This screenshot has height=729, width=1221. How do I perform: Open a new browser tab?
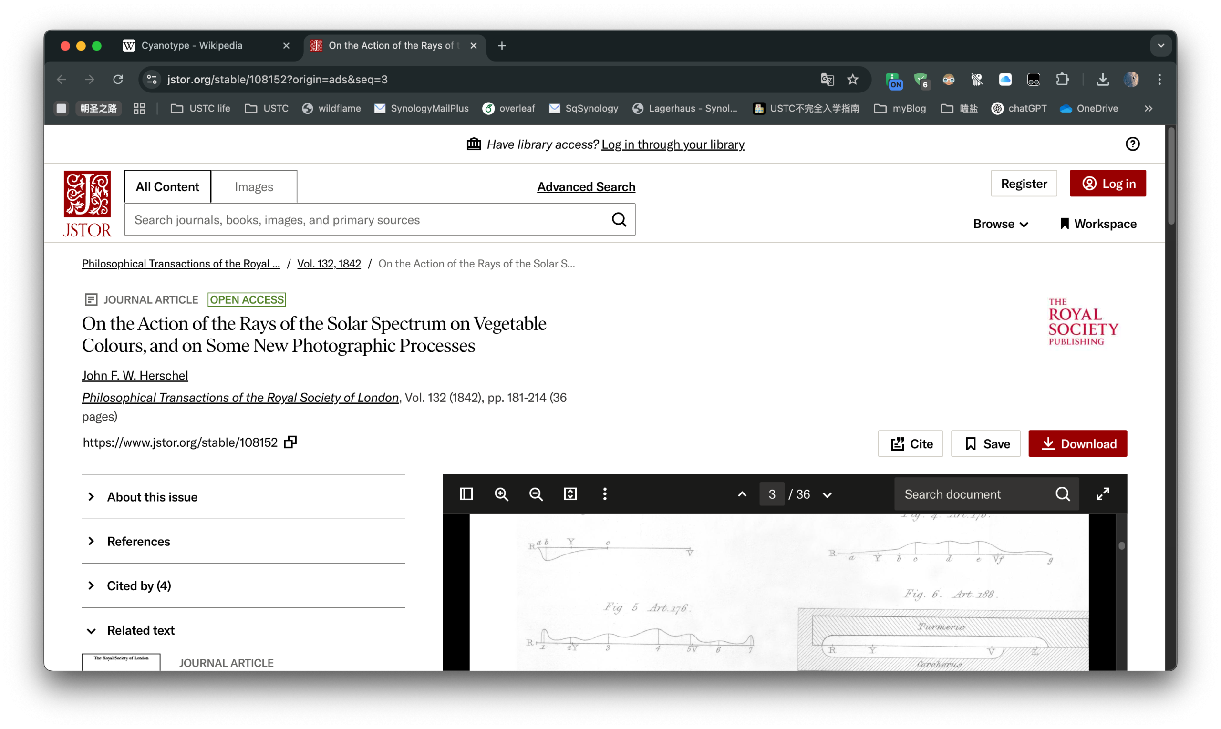tap(502, 46)
